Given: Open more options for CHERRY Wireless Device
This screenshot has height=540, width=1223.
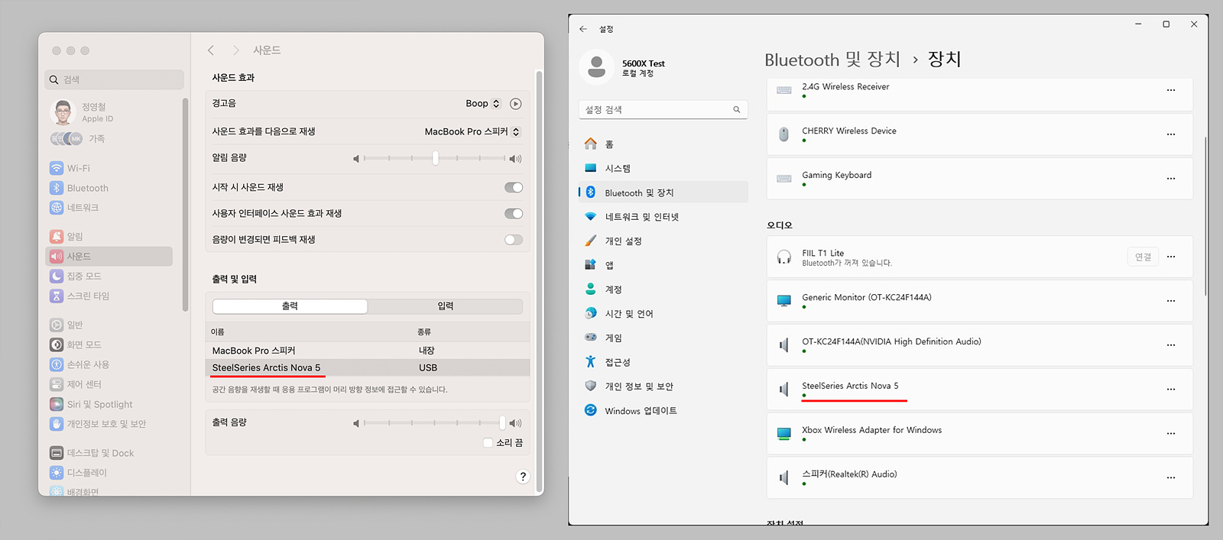Looking at the screenshot, I should [x=1171, y=134].
